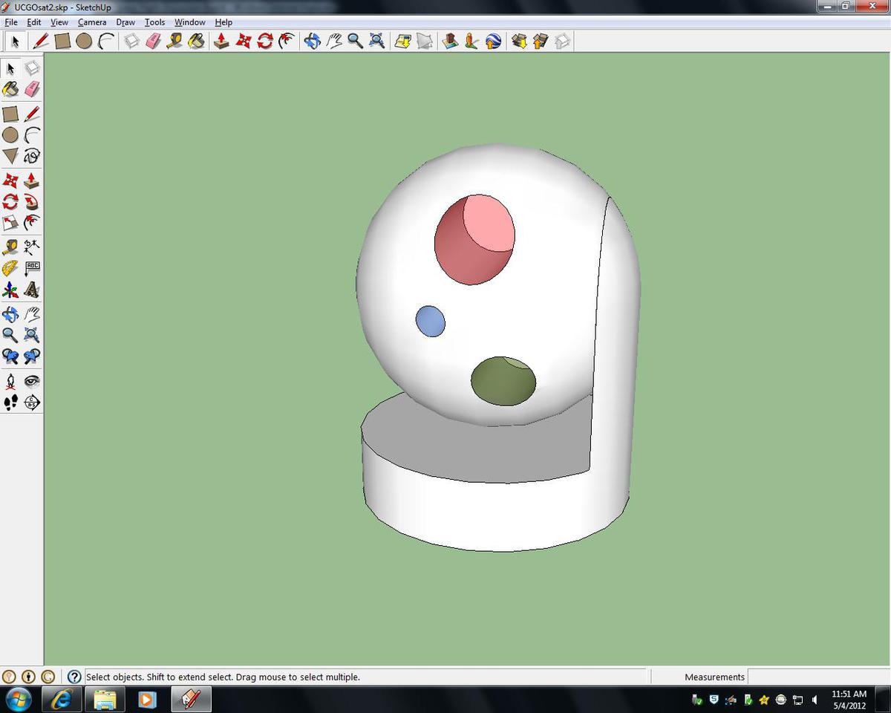Select the red circular hole on the sphere

(474, 239)
